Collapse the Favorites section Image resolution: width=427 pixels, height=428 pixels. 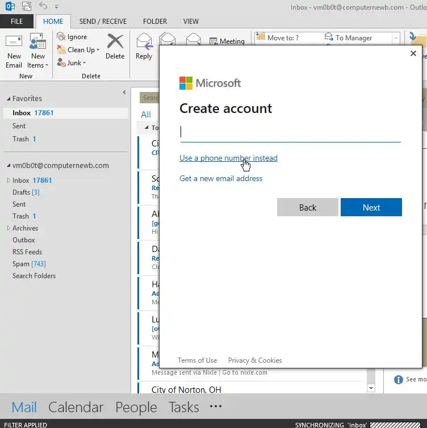[x=9, y=99]
